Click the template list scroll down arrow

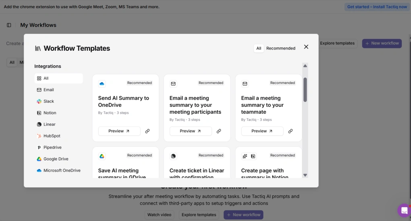(x=305, y=175)
